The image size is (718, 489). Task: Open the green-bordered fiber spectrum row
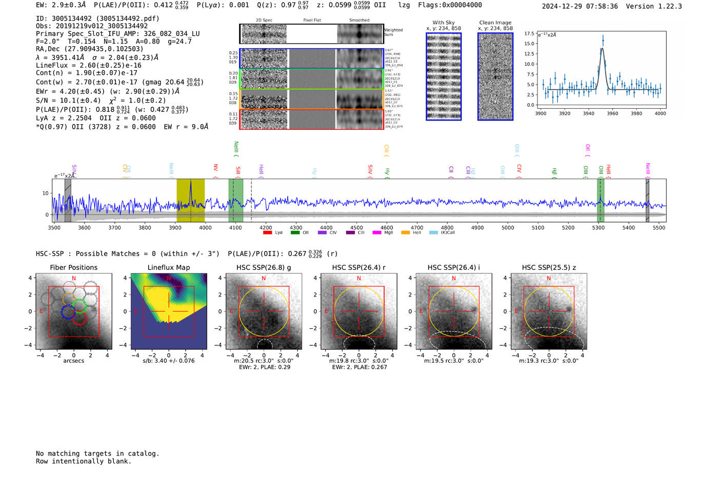click(311, 79)
